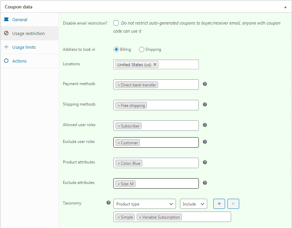Viewport: 292px width, 228px height.
Task: Select Shipping address radio button
Action: tap(141, 49)
